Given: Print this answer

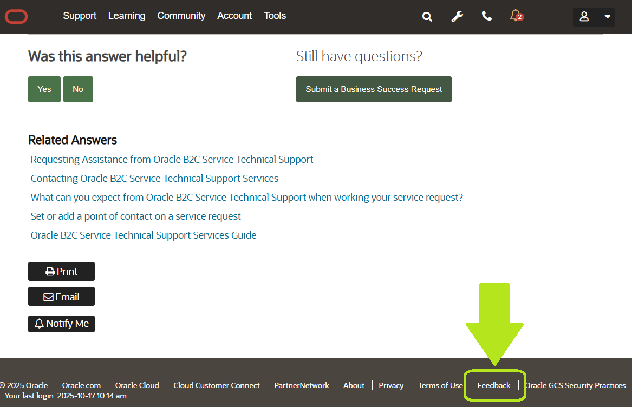Looking at the screenshot, I should [61, 272].
